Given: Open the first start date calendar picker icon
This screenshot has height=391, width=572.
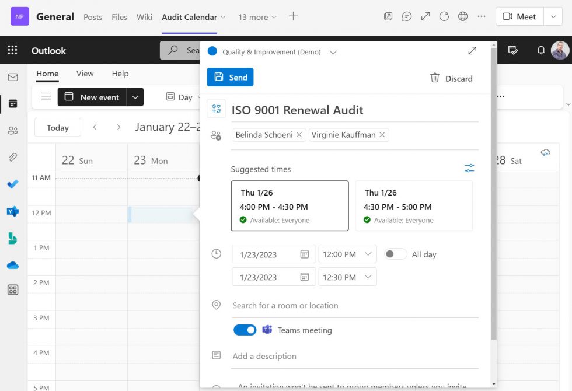Looking at the screenshot, I should pos(305,254).
